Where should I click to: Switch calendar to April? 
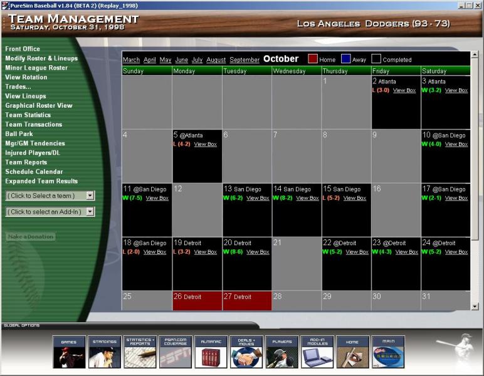click(x=150, y=60)
